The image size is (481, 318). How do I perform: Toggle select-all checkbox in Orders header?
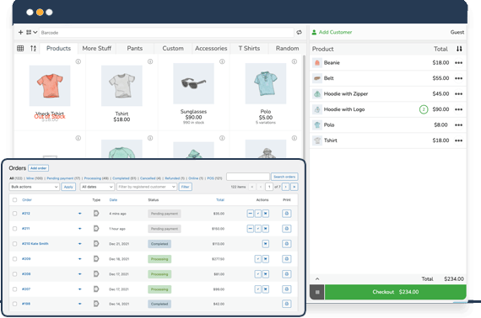pyautogui.click(x=14, y=200)
